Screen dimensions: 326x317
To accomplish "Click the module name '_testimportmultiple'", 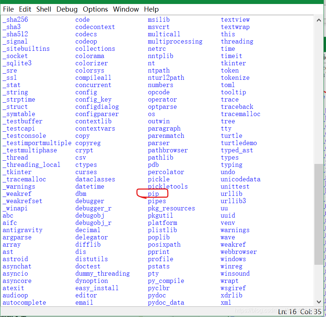I will click(x=37, y=143).
